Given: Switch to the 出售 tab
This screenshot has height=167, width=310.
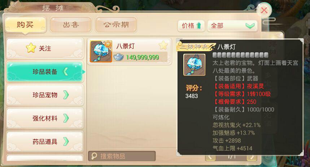Looking at the screenshot, I should coord(71,25).
